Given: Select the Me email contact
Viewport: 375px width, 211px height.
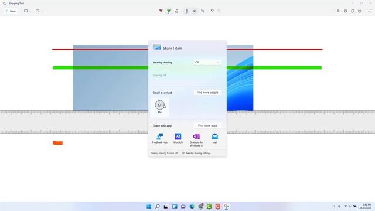Looking at the screenshot, I should (x=160, y=107).
